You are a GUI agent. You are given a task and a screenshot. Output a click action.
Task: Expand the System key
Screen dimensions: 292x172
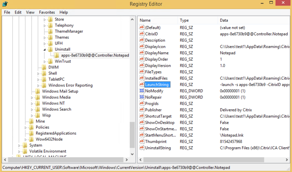[19, 145]
